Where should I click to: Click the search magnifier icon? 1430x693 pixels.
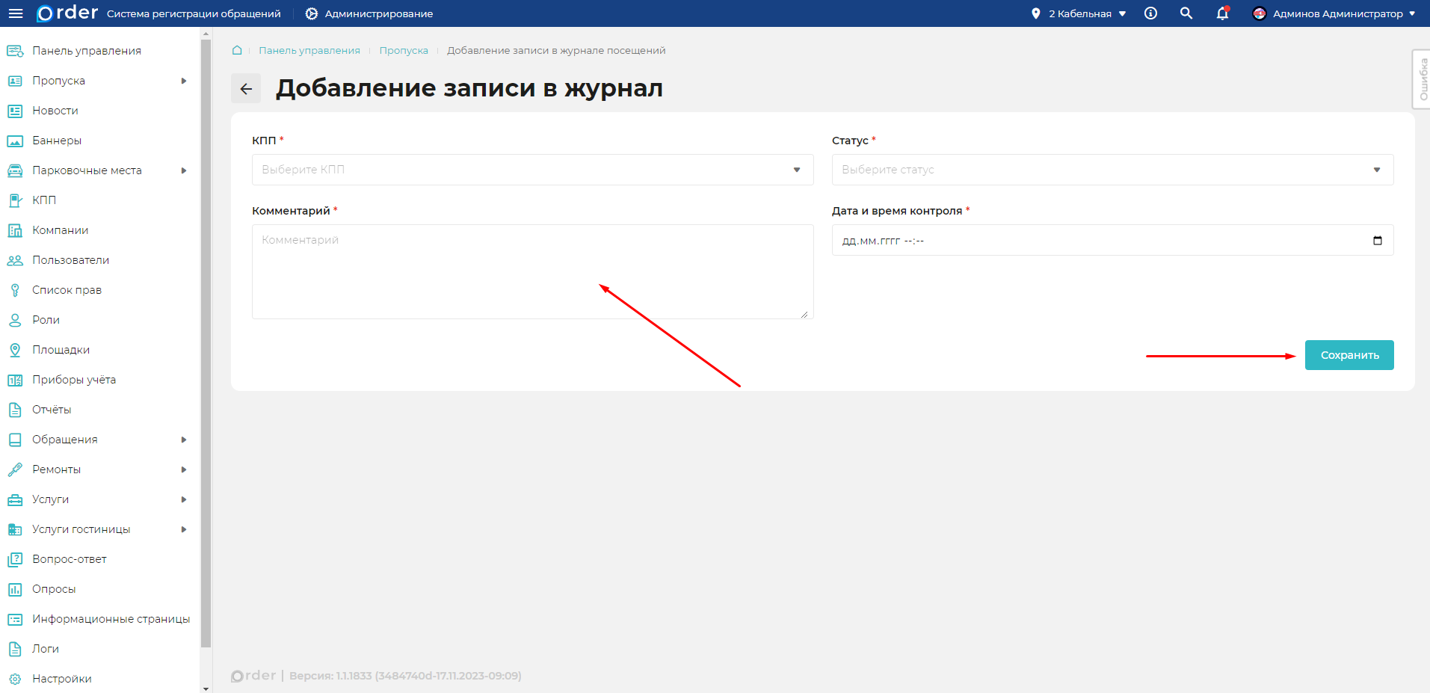[x=1186, y=13]
